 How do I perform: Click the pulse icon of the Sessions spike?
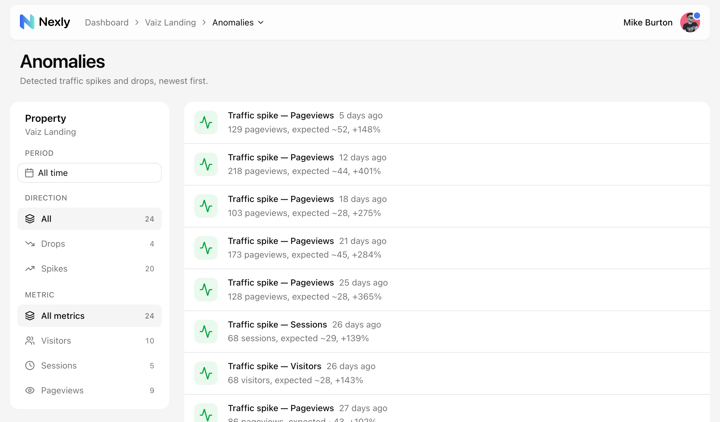(206, 332)
